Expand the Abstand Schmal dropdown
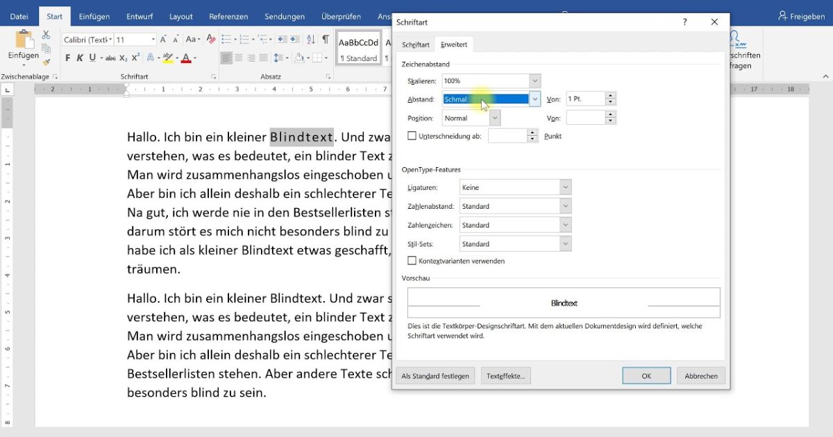833x437 pixels. [535, 99]
